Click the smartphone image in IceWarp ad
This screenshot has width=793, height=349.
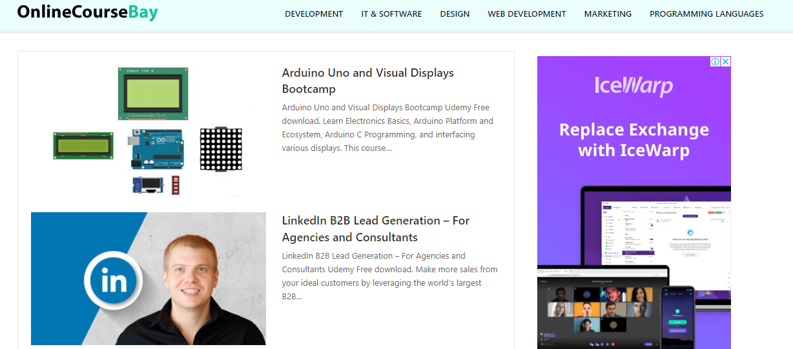click(x=677, y=317)
